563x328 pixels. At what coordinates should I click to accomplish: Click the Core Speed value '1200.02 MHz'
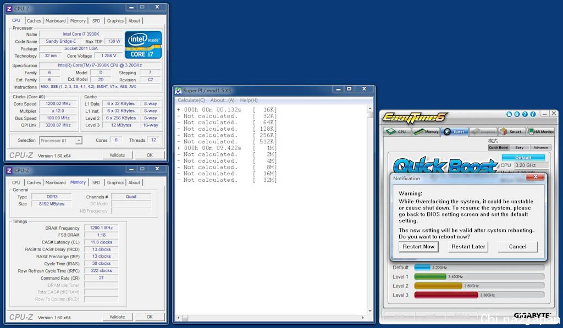pos(58,104)
